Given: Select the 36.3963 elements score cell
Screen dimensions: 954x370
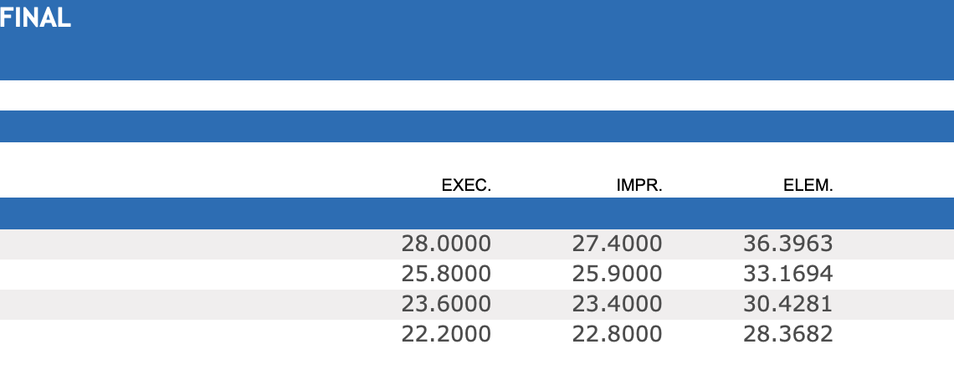Looking at the screenshot, I should 787,244.
